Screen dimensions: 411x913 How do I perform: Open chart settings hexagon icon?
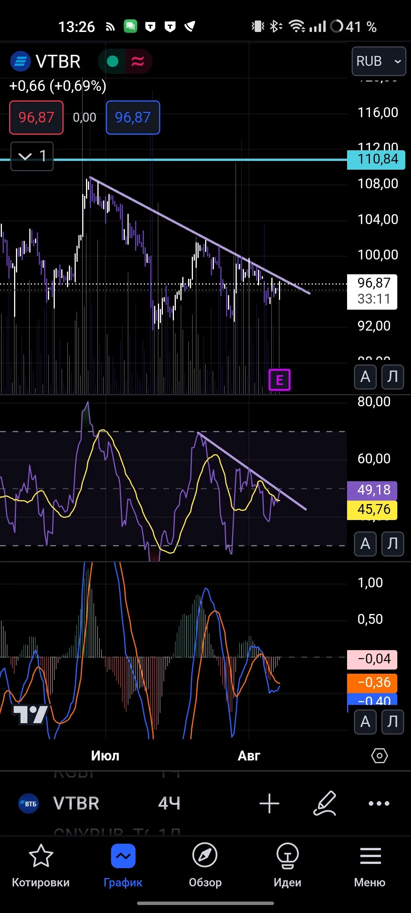tap(379, 756)
